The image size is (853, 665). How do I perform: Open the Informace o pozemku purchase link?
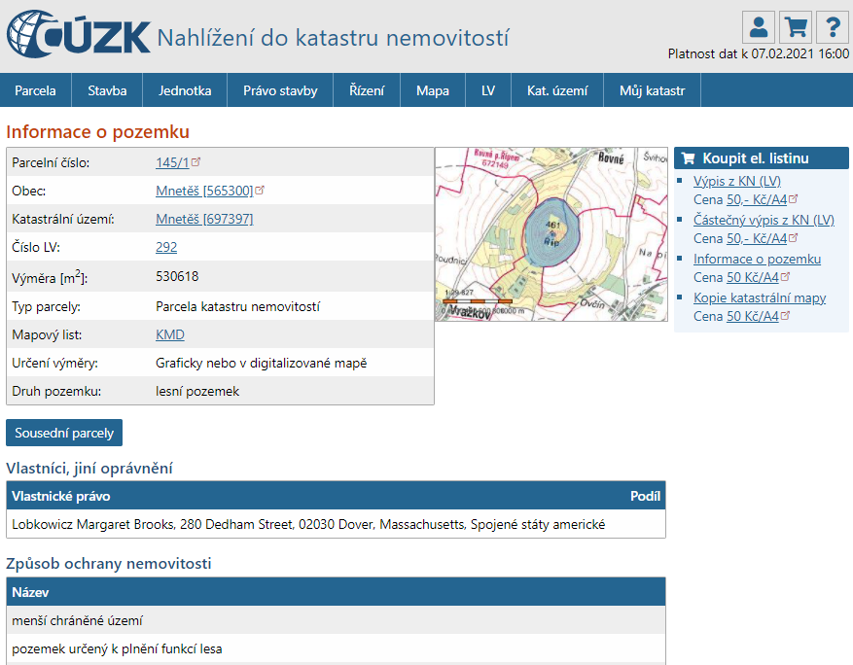pos(758,259)
